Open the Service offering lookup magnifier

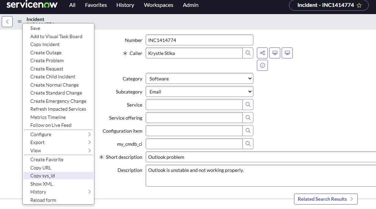pos(248,118)
